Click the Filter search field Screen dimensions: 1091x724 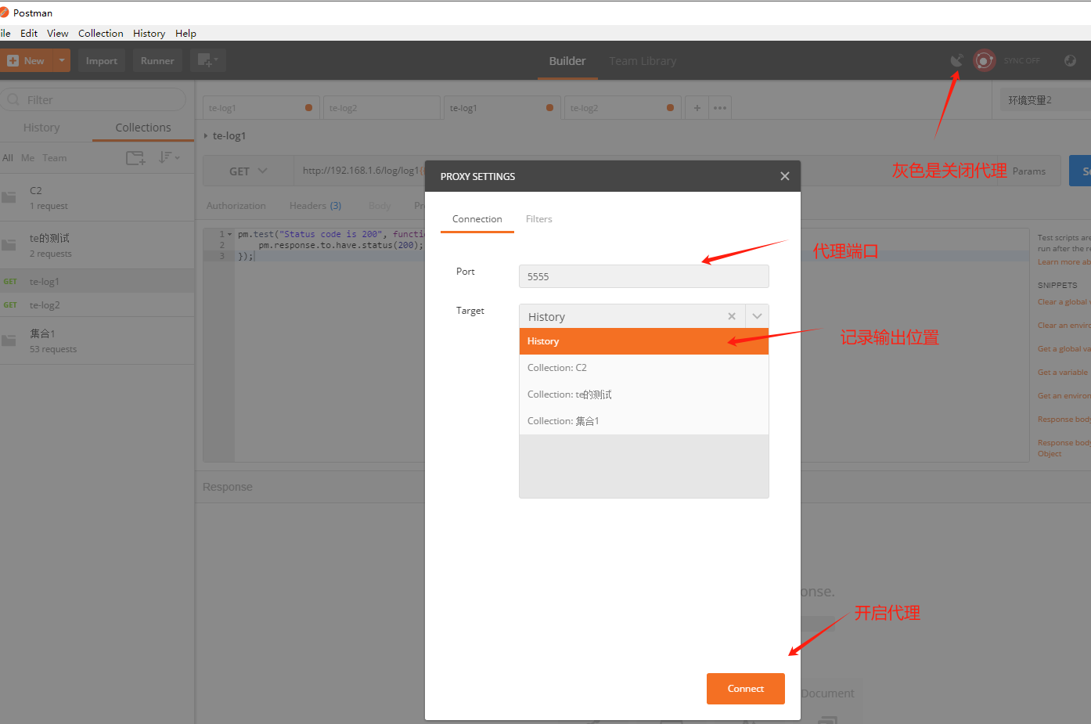[x=94, y=99]
